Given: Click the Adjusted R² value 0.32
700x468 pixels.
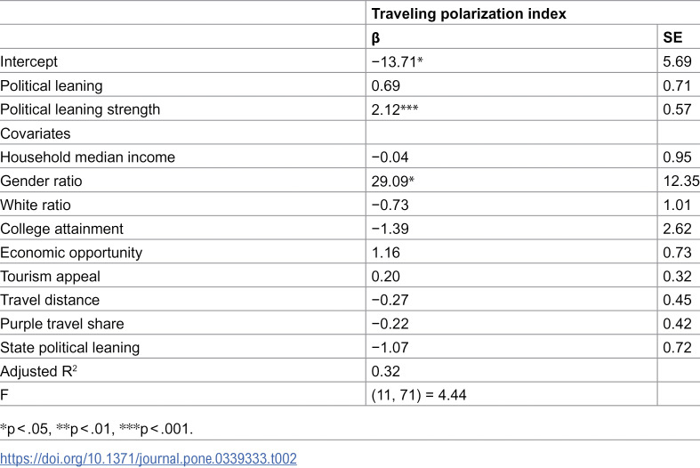Looking at the screenshot, I should pos(386,371).
